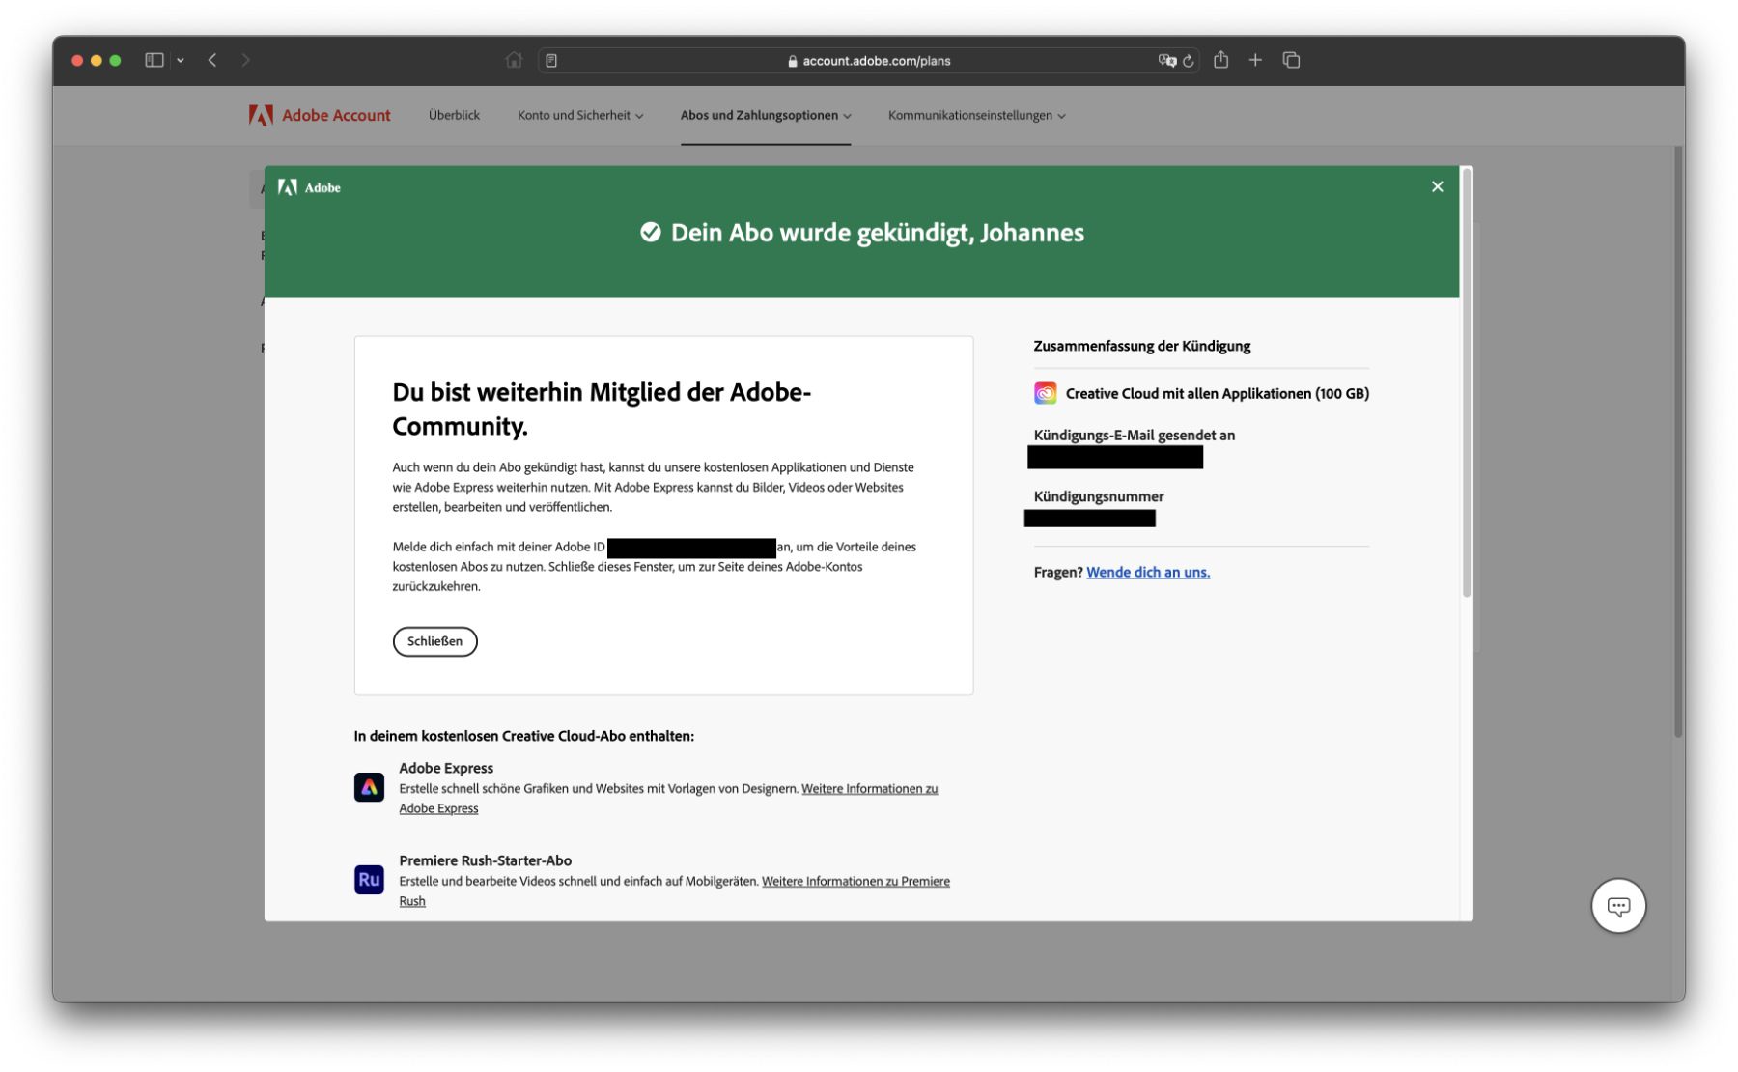This screenshot has width=1738, height=1072.
Task: Close the cancellation dialog with X
Action: 1437,186
